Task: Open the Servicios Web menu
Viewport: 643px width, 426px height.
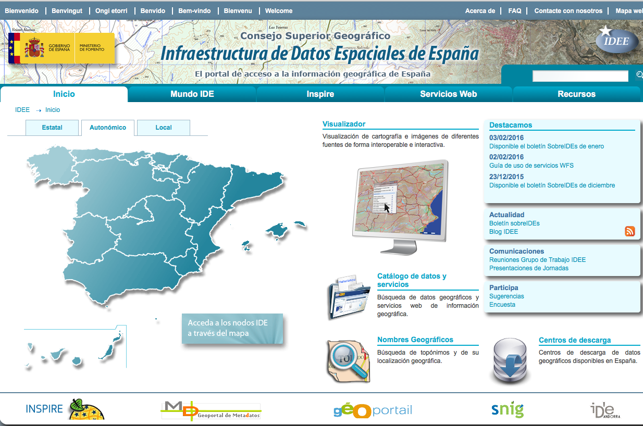Action: pyautogui.click(x=448, y=94)
